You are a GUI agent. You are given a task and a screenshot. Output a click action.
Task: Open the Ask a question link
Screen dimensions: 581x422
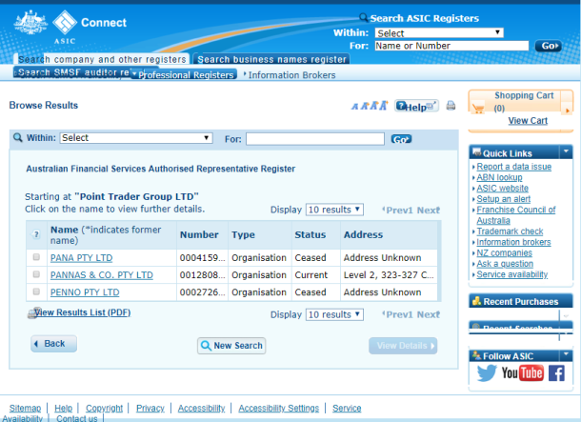click(505, 264)
